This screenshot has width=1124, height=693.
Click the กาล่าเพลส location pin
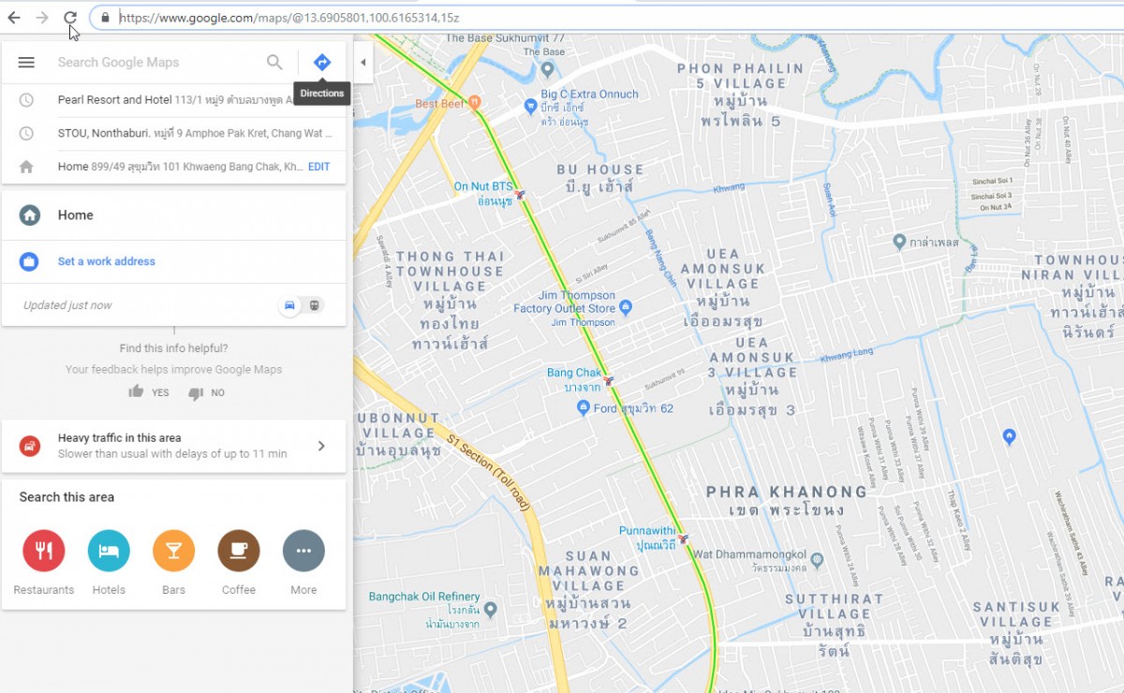(899, 242)
